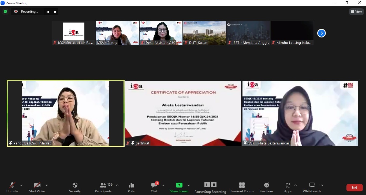Image resolution: width=366 pixels, height=195 pixels.
Task: Toggle Start Video on
Action: point(37,188)
